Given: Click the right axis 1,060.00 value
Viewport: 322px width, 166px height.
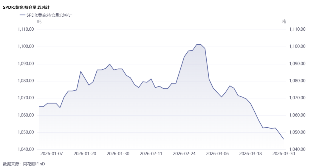Looking at the screenshot, I should [x=297, y=115].
